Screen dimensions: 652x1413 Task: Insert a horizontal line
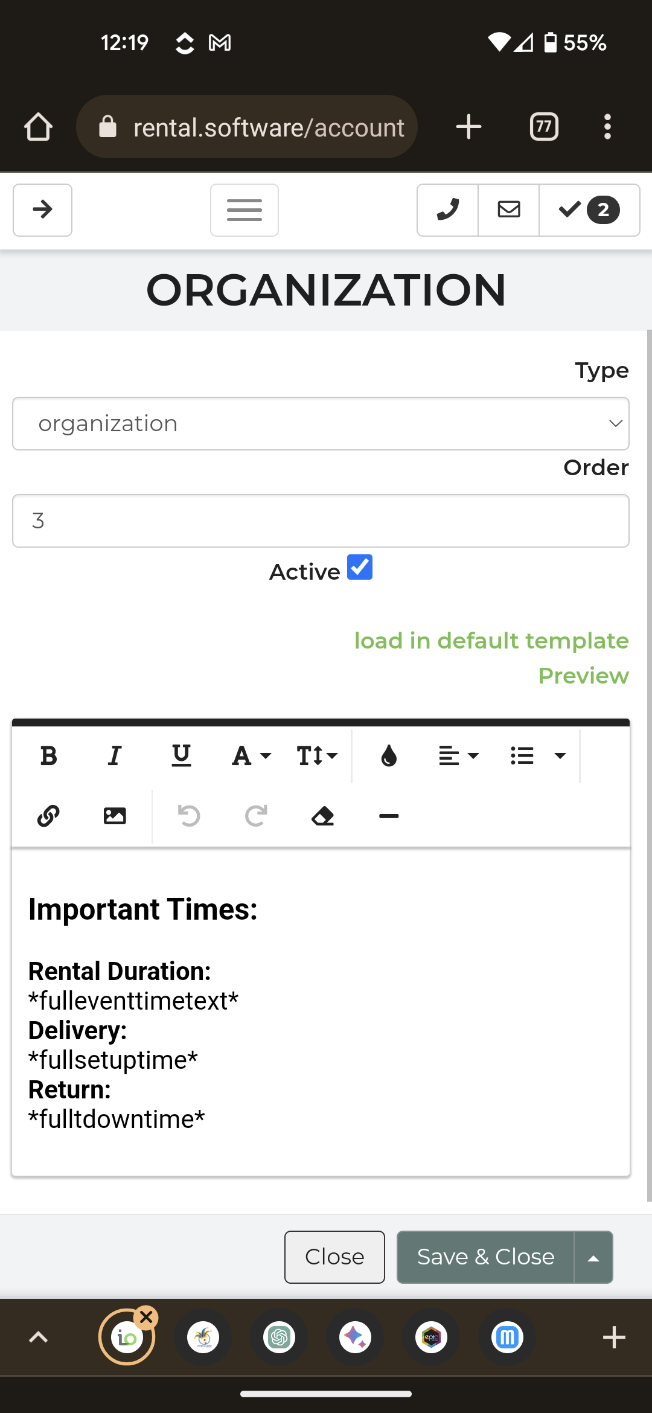click(x=389, y=816)
